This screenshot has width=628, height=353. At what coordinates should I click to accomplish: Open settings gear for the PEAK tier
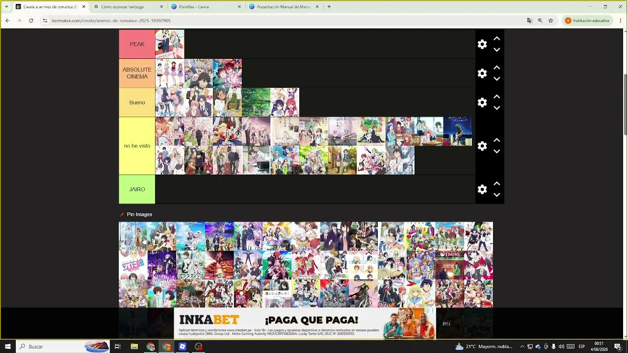pyautogui.click(x=482, y=44)
